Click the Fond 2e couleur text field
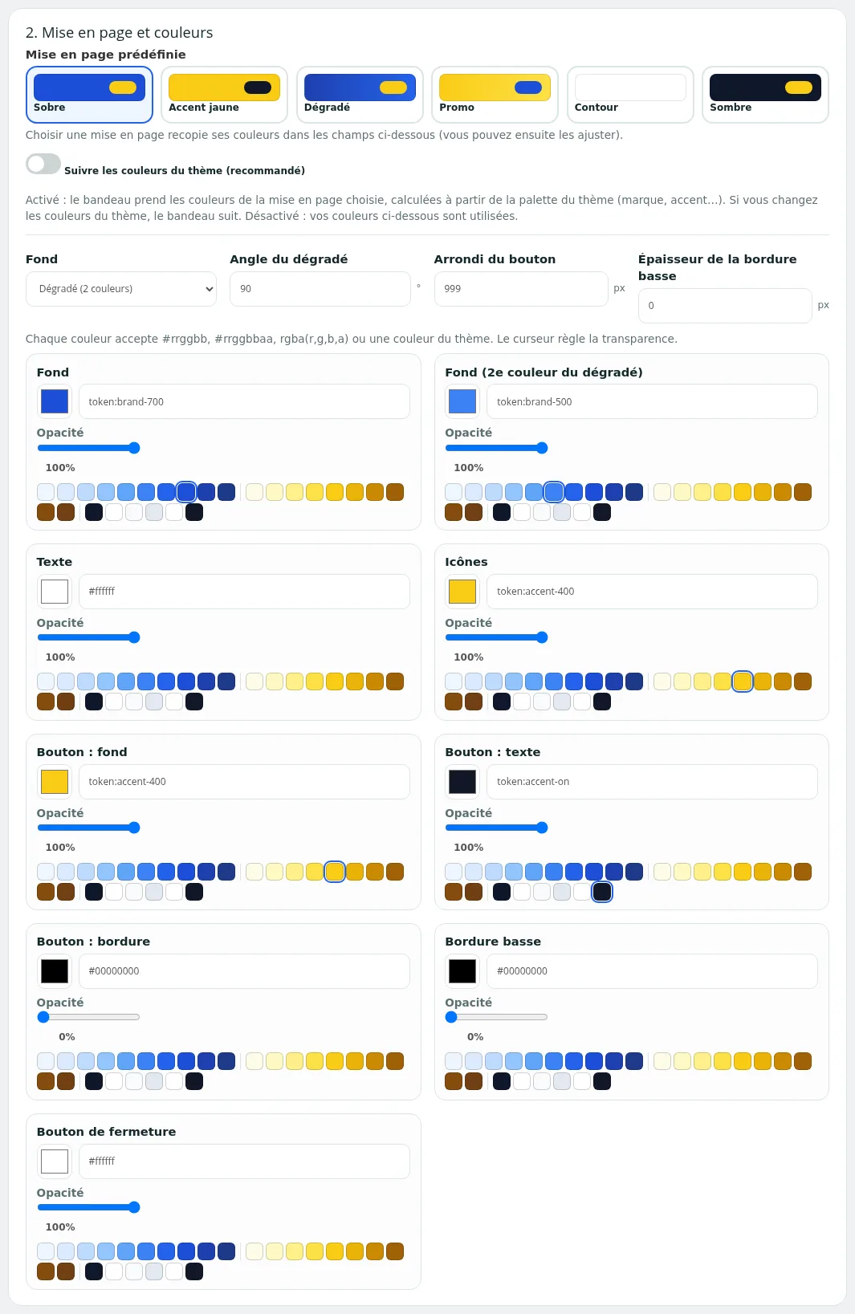Image resolution: width=855 pixels, height=1314 pixels. pos(652,401)
